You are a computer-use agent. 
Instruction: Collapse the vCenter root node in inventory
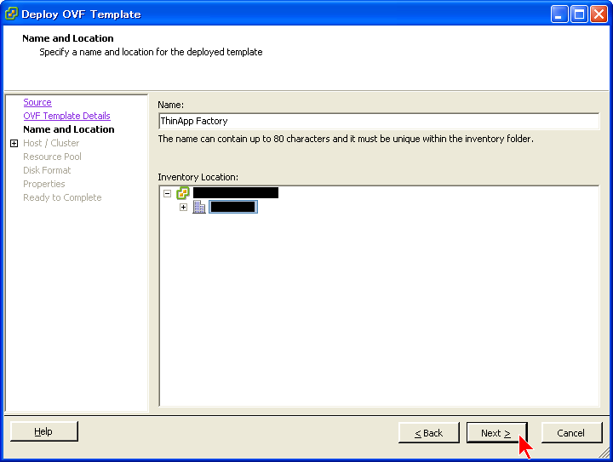click(168, 193)
